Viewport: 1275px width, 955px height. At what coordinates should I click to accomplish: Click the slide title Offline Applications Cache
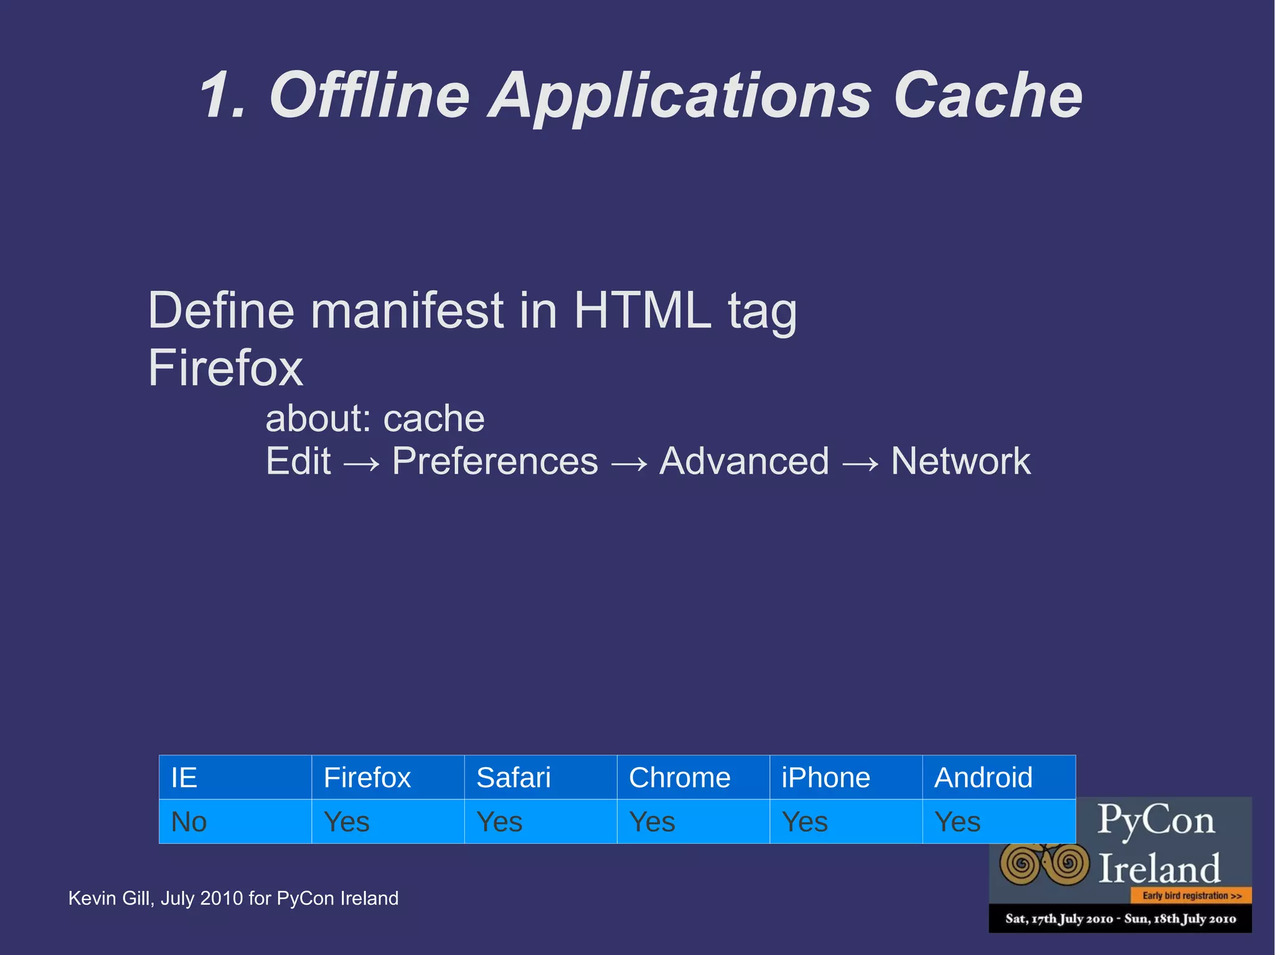tap(641, 95)
